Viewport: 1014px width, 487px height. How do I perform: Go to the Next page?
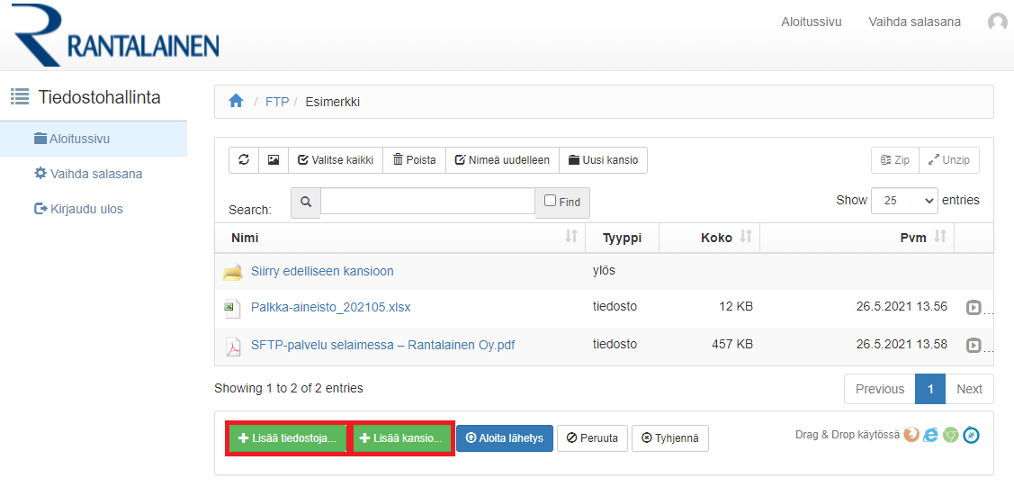click(x=969, y=389)
